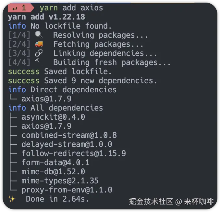Click 'success Saved lockfile.' line
The image size is (220, 212).
(60, 71)
